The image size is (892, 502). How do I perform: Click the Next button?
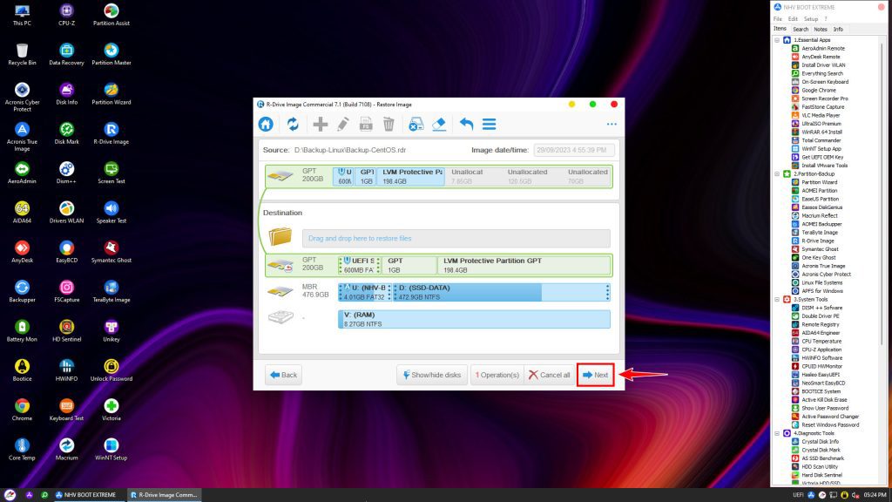pos(596,375)
